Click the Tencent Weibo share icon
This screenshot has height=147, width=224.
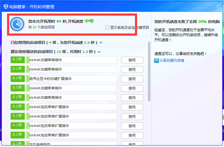pyautogui.click(x=157, y=61)
